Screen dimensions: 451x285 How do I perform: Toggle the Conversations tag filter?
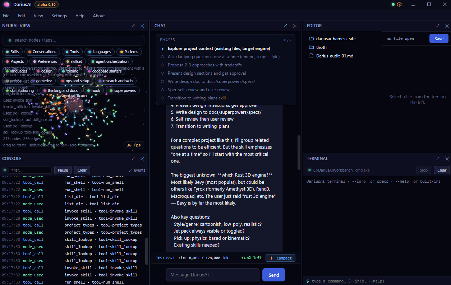point(42,52)
